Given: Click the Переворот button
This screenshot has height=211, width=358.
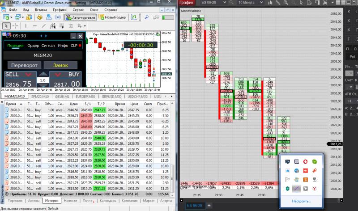Looking at the screenshot, I should [x=24, y=65].
